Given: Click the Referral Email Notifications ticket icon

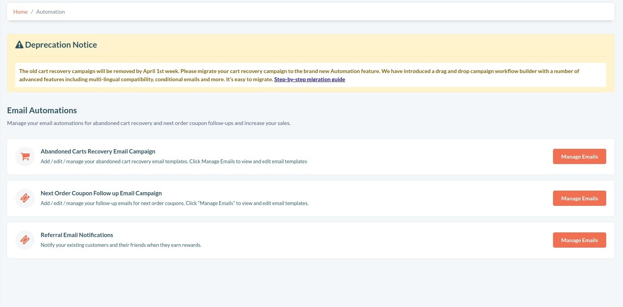Looking at the screenshot, I should pos(25,240).
